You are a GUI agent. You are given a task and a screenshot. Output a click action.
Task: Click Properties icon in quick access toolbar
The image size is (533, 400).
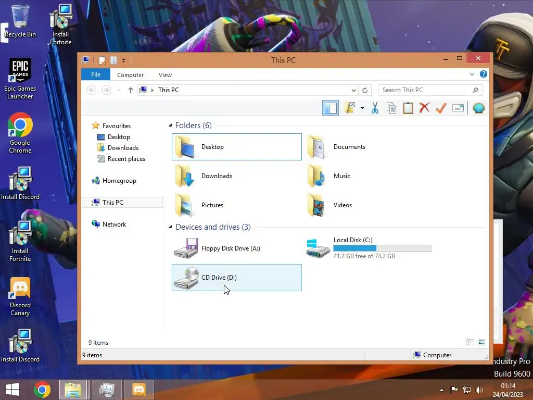[102, 60]
